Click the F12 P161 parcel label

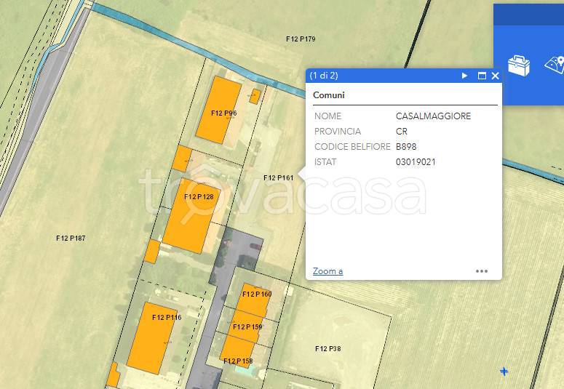click(x=279, y=177)
